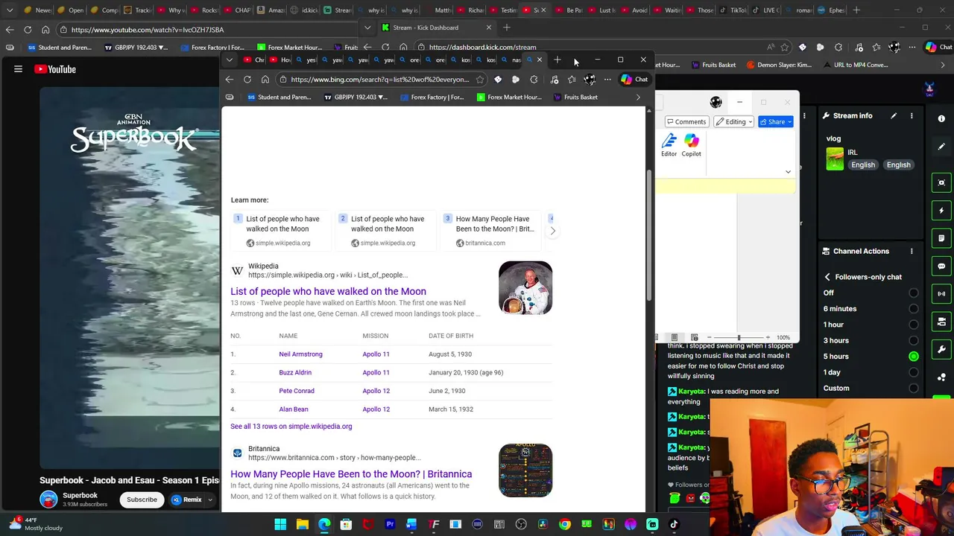Image resolution: width=954 pixels, height=536 pixels.
Task: Open a new tab in the Bing window
Action: [557, 60]
